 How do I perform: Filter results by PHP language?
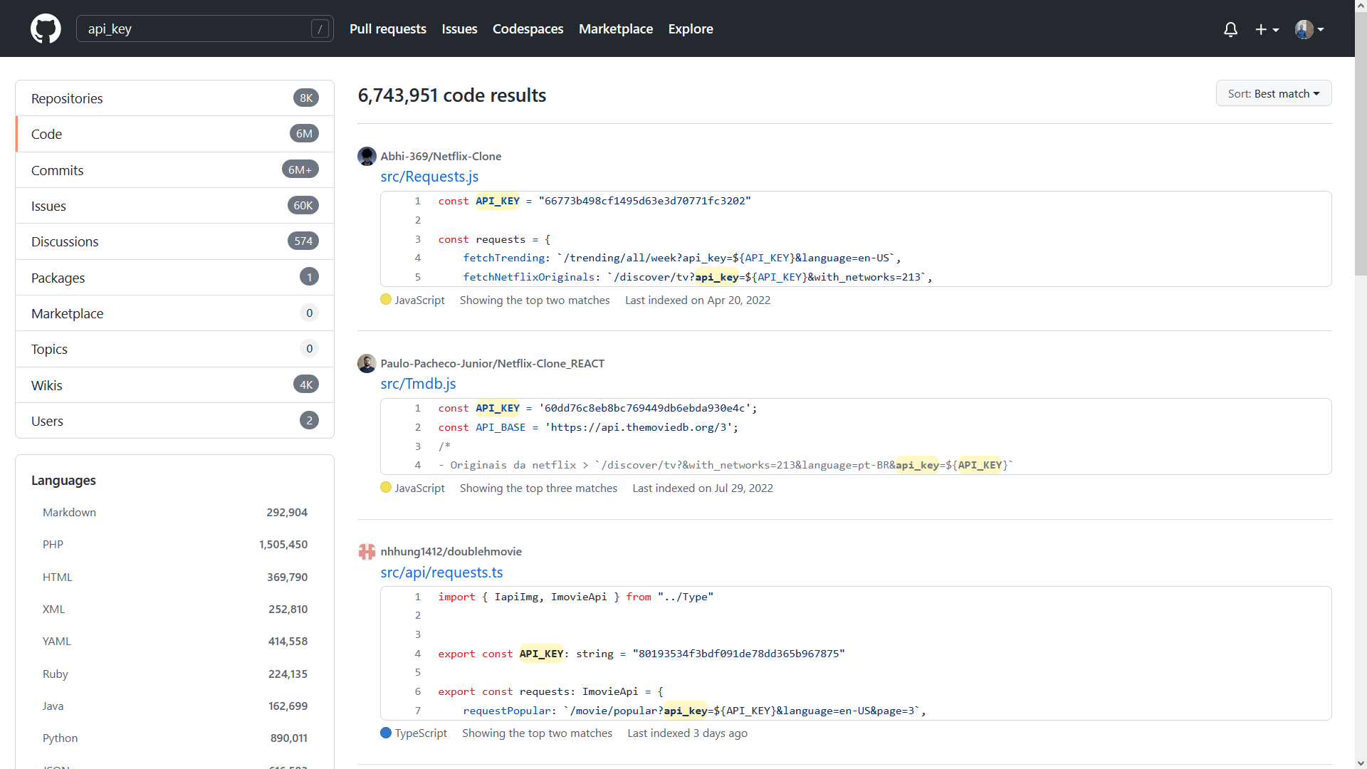(53, 544)
